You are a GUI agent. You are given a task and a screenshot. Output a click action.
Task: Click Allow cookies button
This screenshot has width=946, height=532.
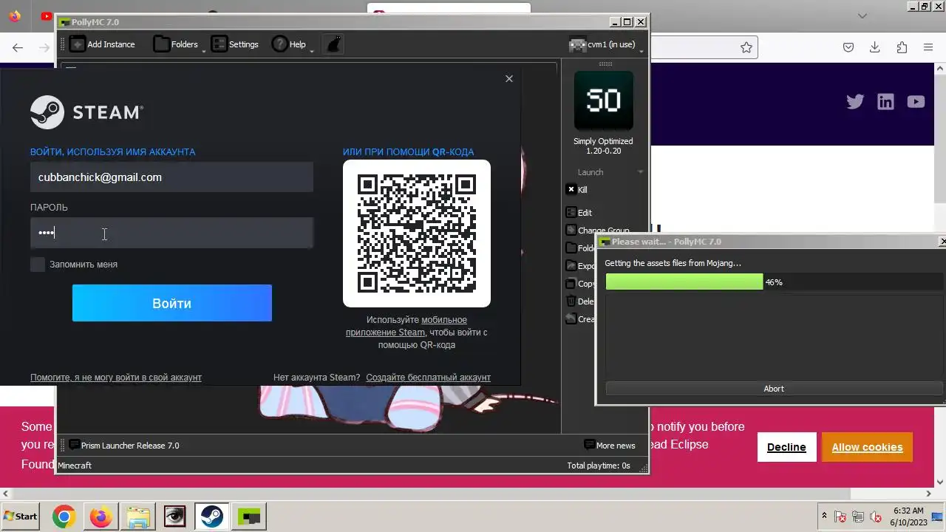pos(867,447)
